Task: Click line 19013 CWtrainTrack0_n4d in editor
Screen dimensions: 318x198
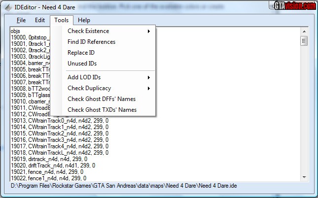Action: pyautogui.click(x=59, y=120)
